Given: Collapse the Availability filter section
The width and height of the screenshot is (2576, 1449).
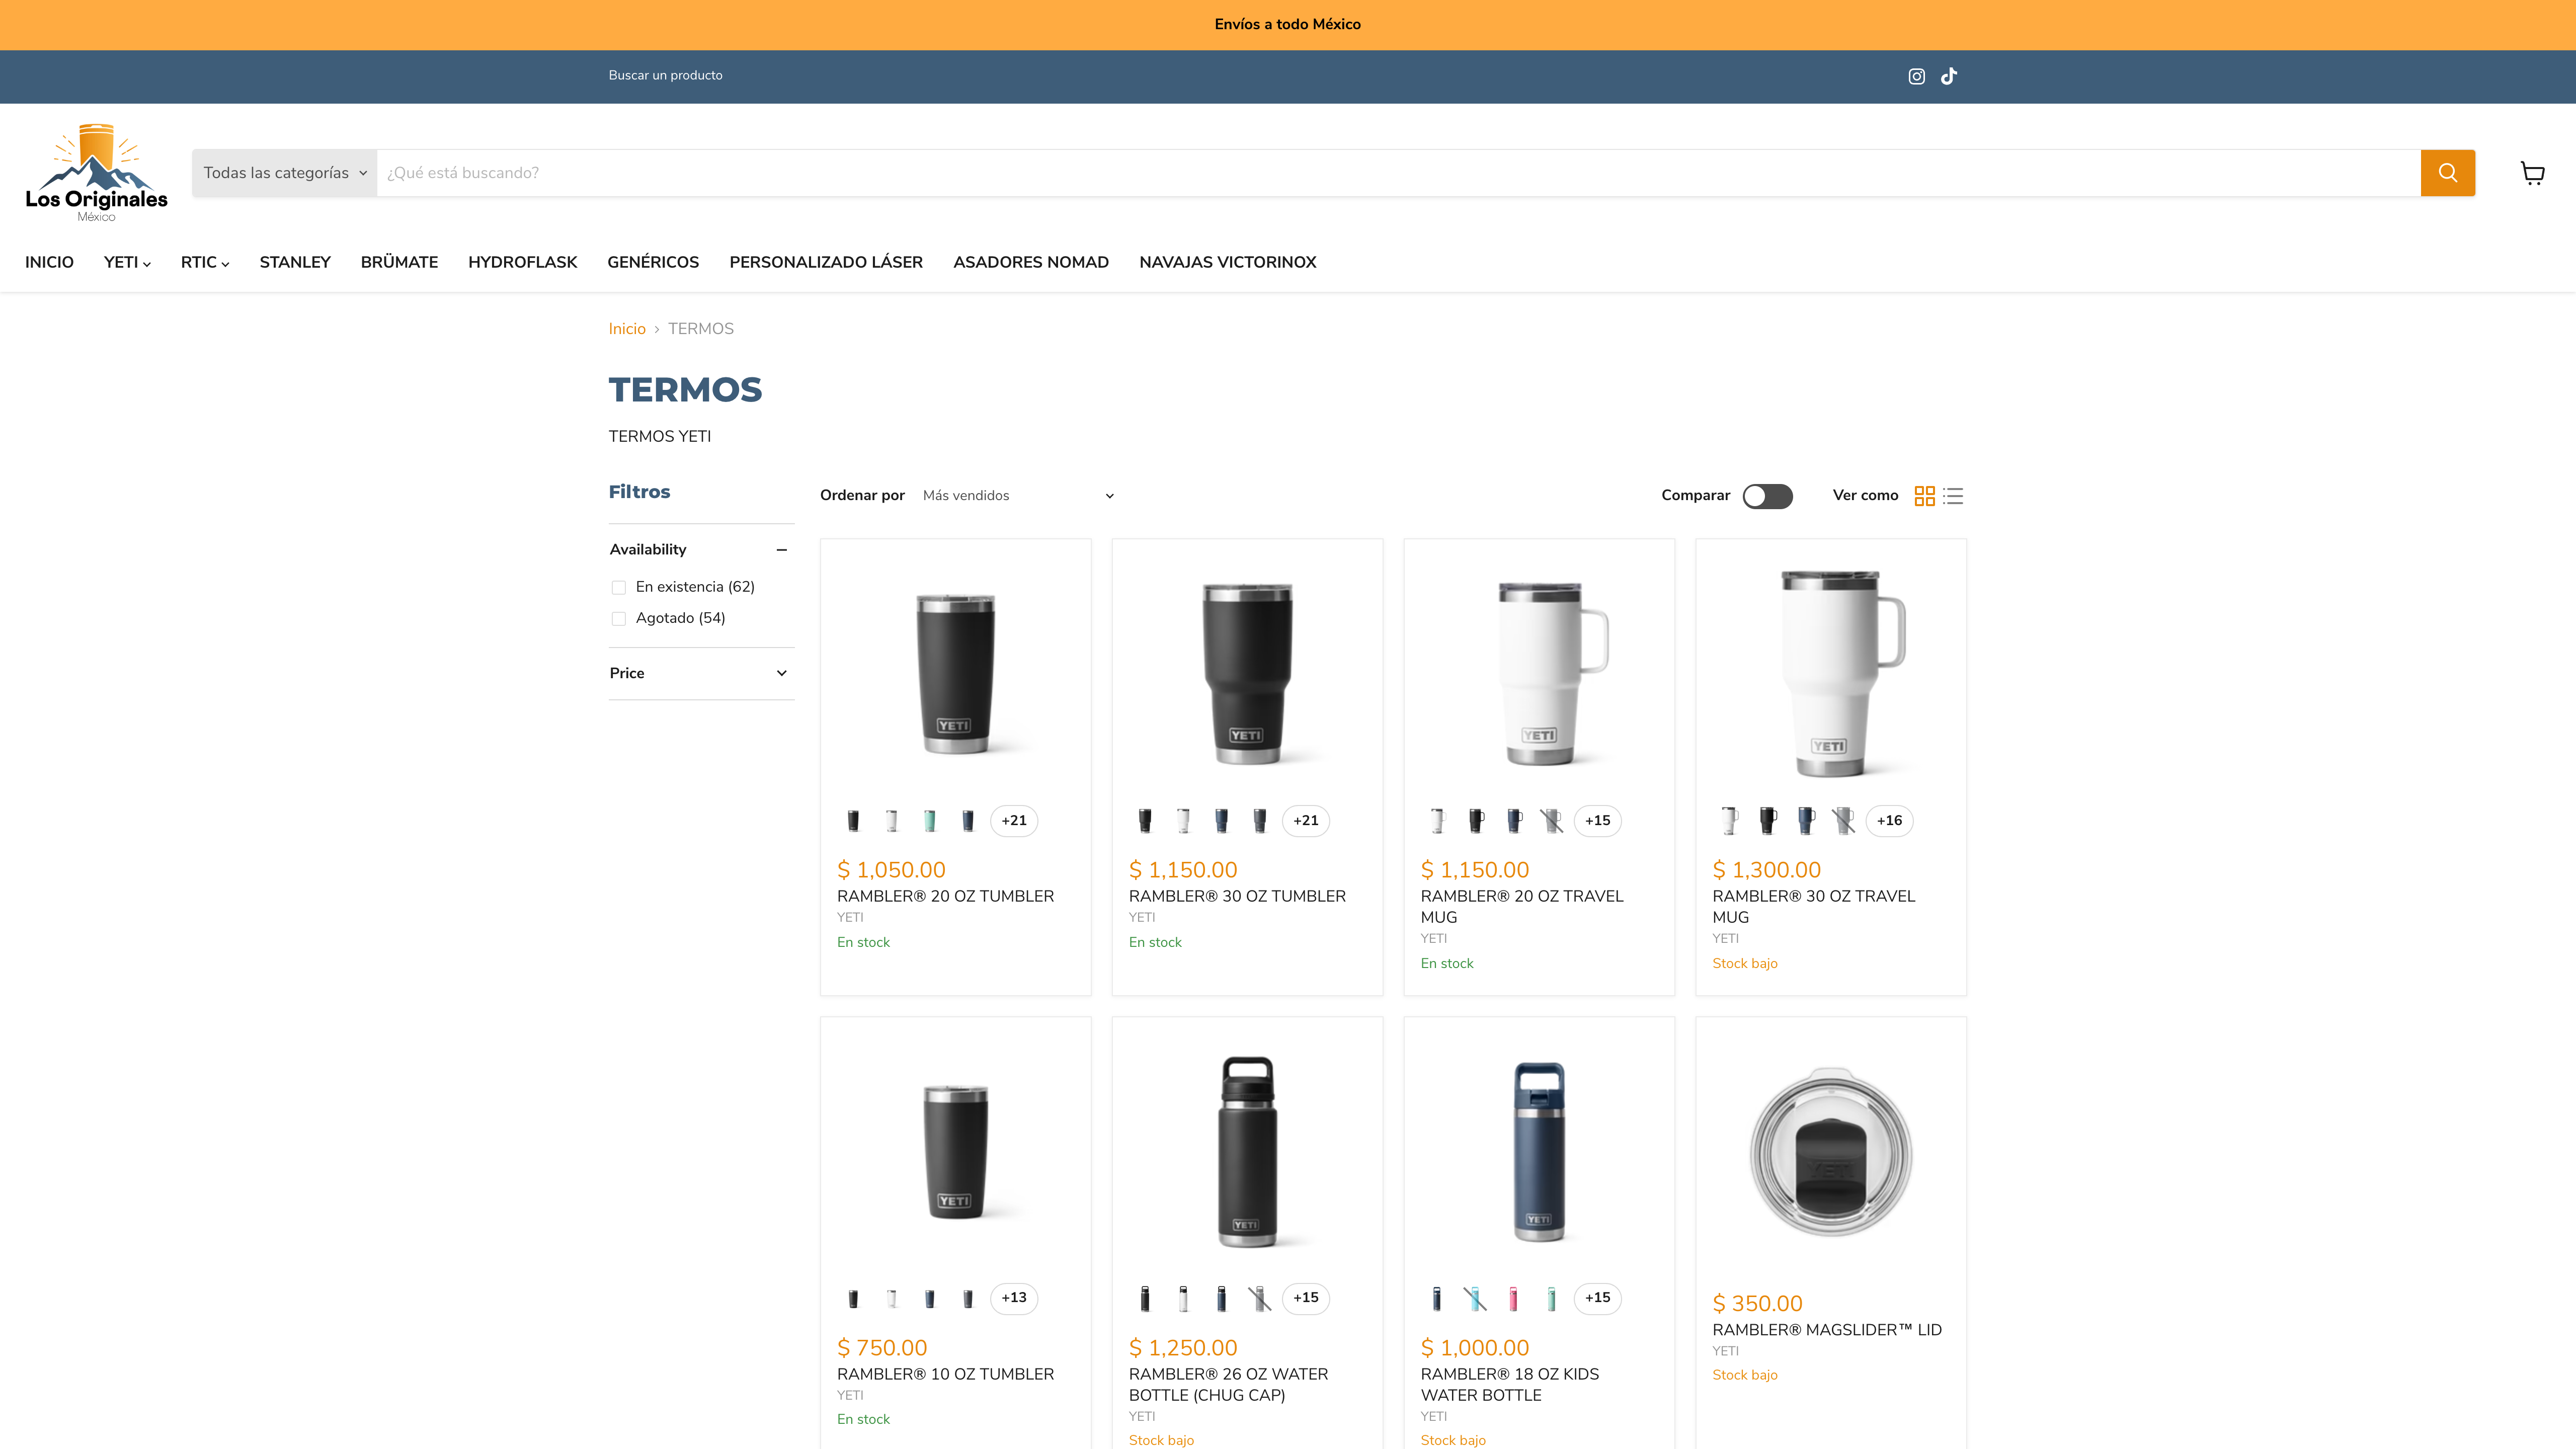Looking at the screenshot, I should coord(781,550).
